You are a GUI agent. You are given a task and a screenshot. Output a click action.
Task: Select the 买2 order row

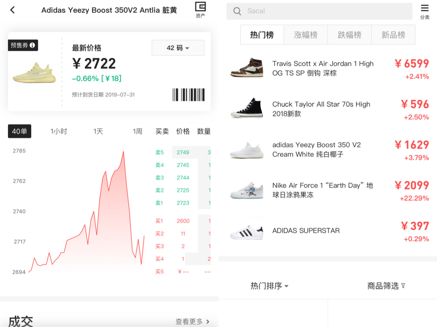coord(183,234)
